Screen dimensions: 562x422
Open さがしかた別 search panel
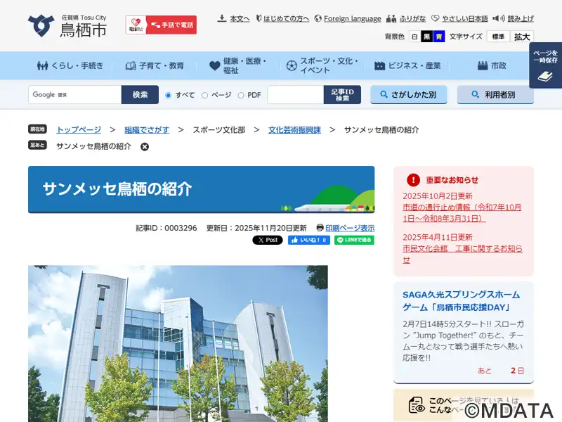click(x=409, y=95)
